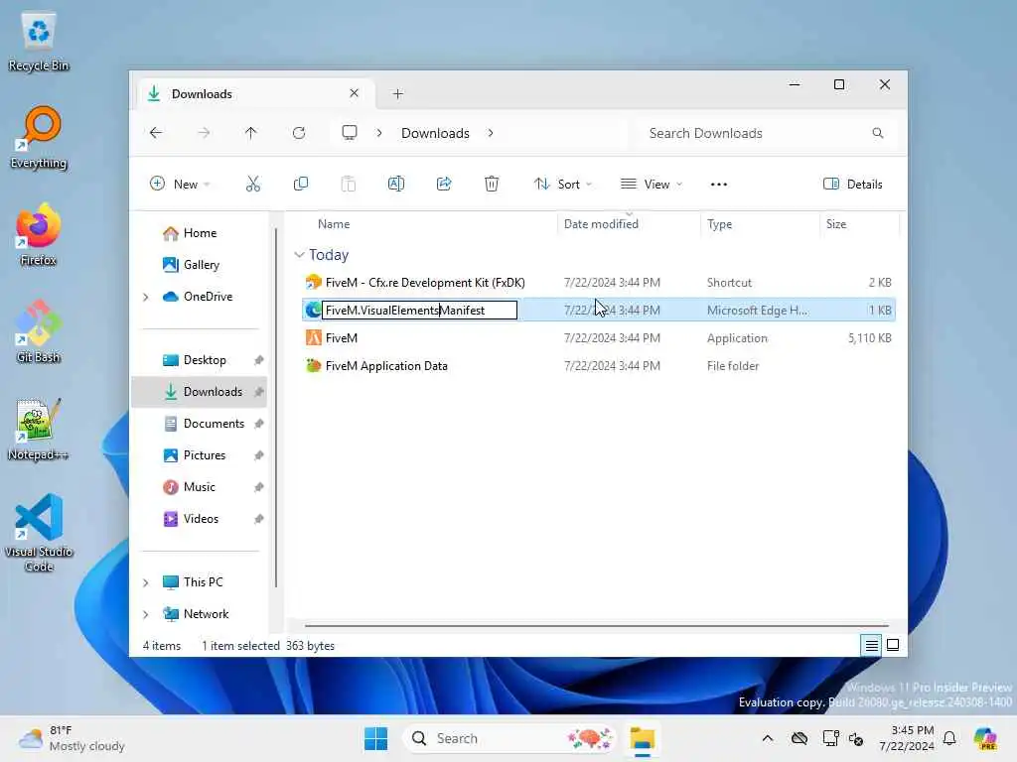Open the Sort dropdown menu
Screen dimensions: 1017x762
coord(562,184)
